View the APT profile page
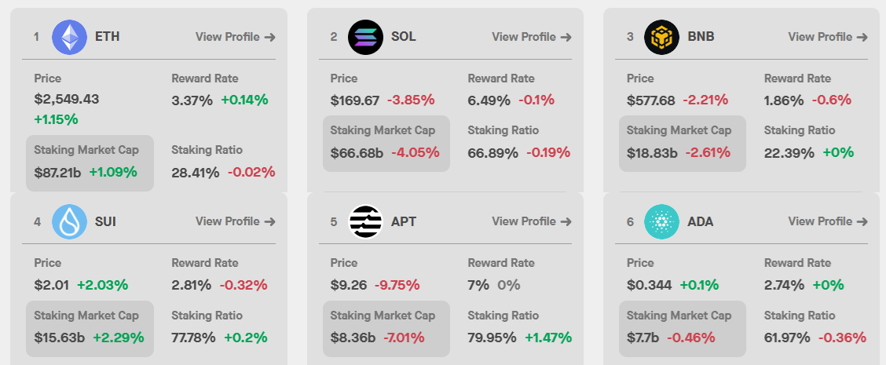Screen dimensions: 886x365 (x=531, y=222)
